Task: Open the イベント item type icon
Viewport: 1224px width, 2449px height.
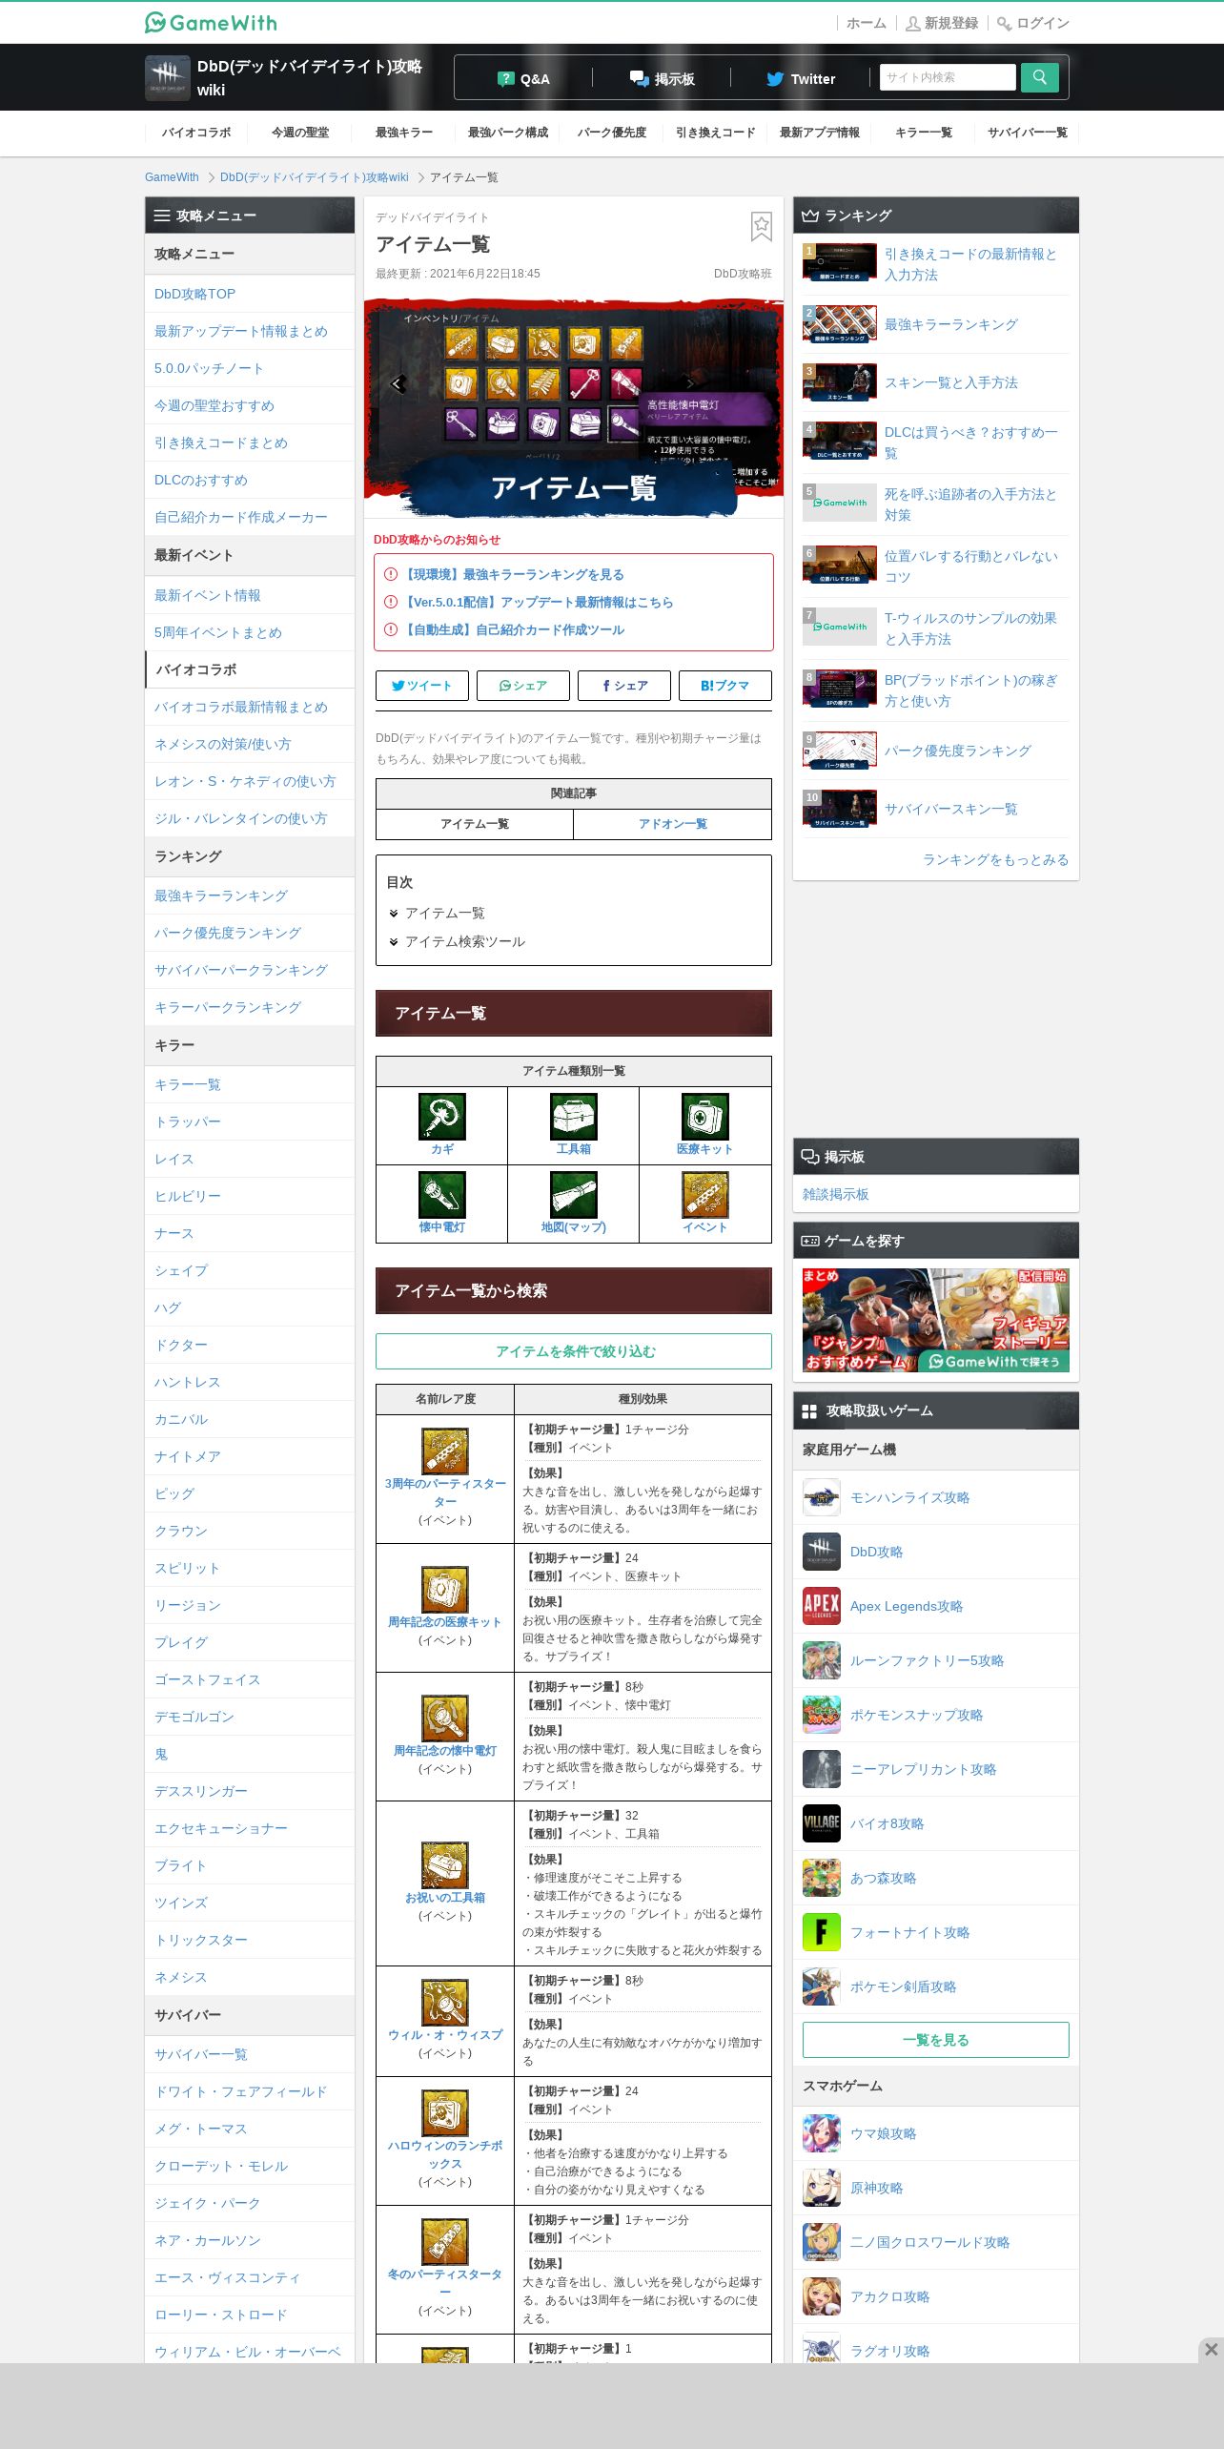Action: tap(705, 1195)
